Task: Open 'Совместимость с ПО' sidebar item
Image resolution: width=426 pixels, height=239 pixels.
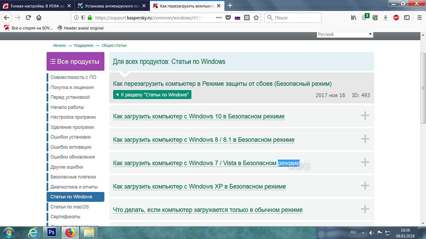Action: pyautogui.click(x=73, y=77)
